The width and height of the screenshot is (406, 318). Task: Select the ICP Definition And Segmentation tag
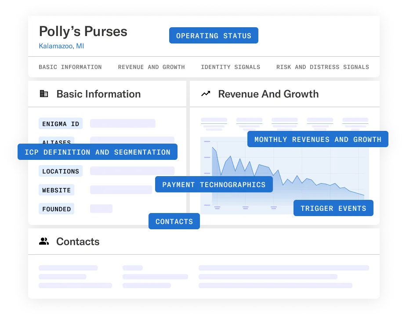[98, 152]
